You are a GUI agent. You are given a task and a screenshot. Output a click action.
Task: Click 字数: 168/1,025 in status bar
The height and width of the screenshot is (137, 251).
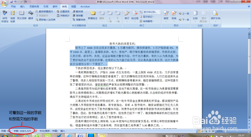coord(22,131)
